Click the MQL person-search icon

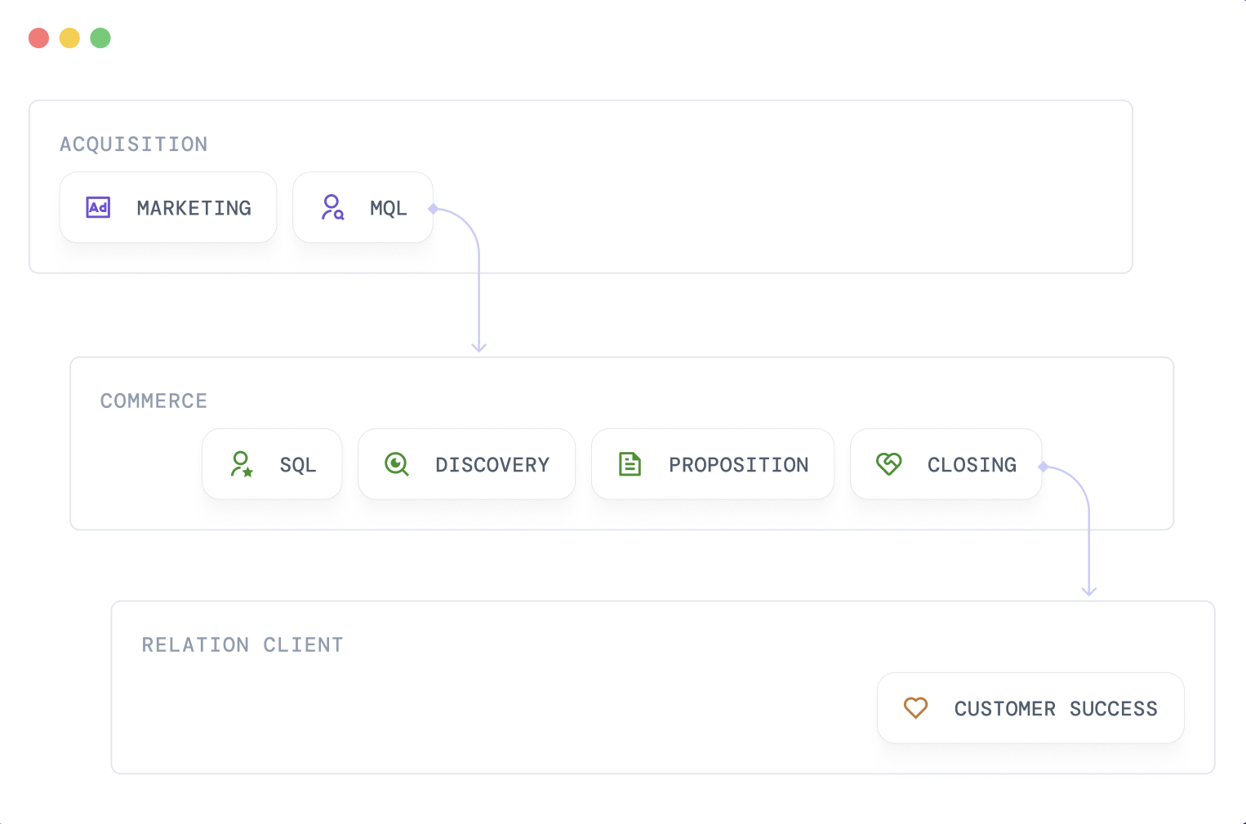(x=332, y=207)
